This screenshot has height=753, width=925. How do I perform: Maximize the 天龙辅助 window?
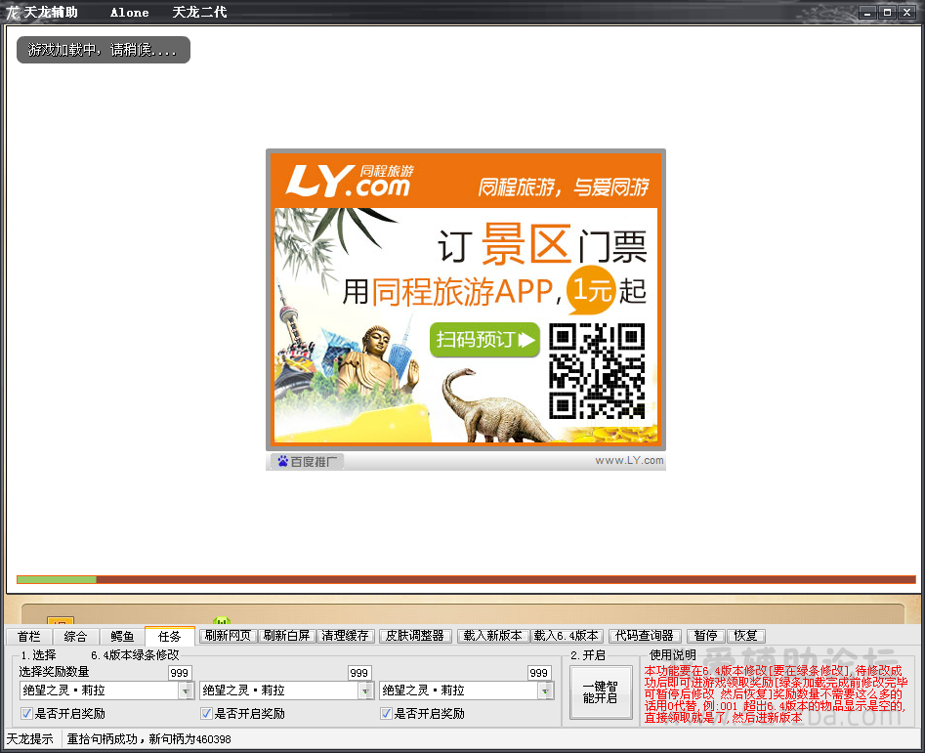(887, 13)
